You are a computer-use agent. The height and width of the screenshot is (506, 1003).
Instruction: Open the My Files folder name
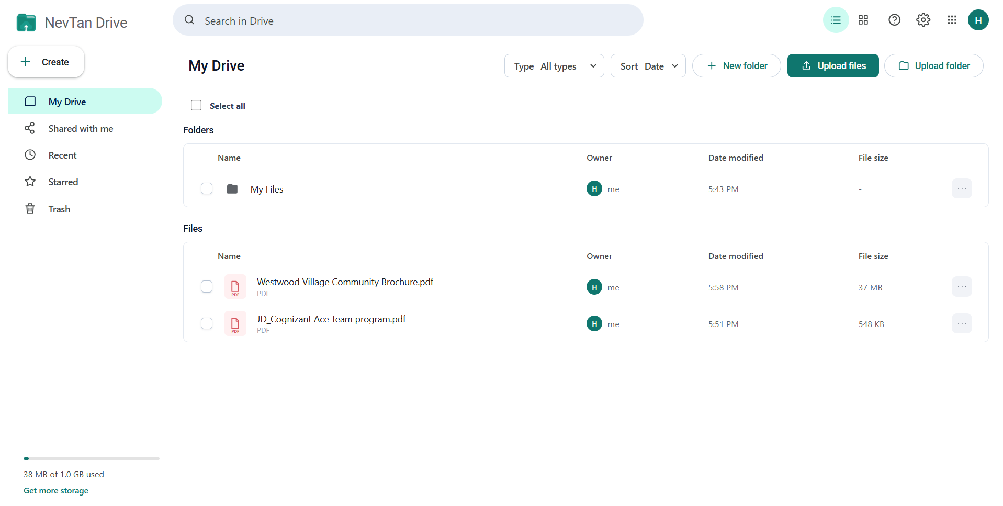tap(267, 189)
